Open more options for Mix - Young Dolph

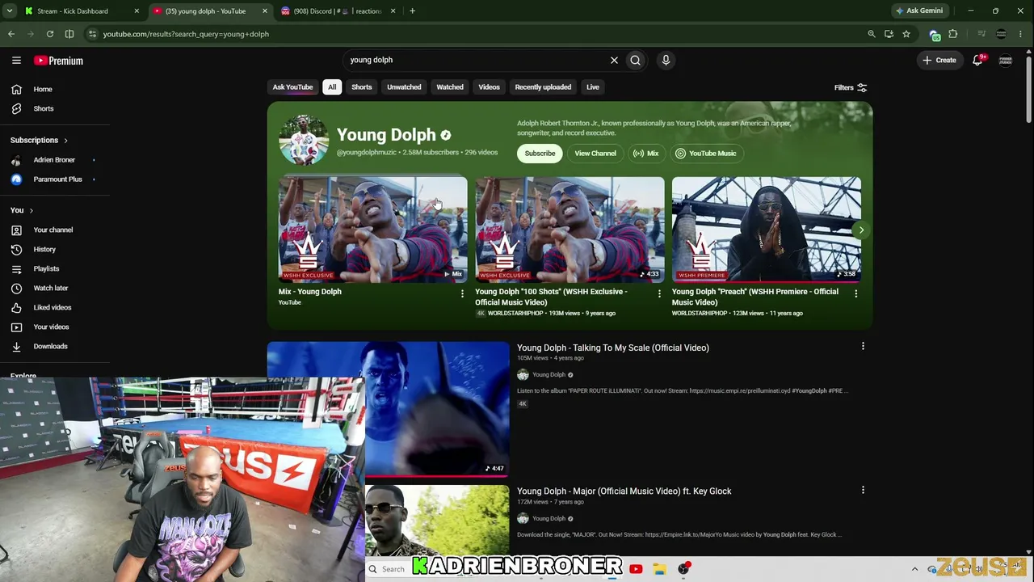tap(462, 293)
